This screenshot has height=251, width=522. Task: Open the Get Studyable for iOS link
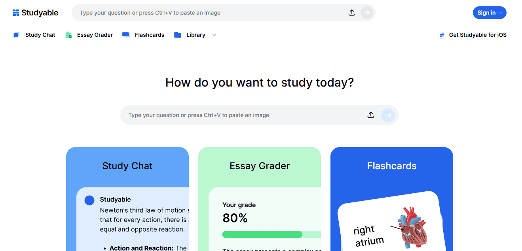click(x=477, y=35)
